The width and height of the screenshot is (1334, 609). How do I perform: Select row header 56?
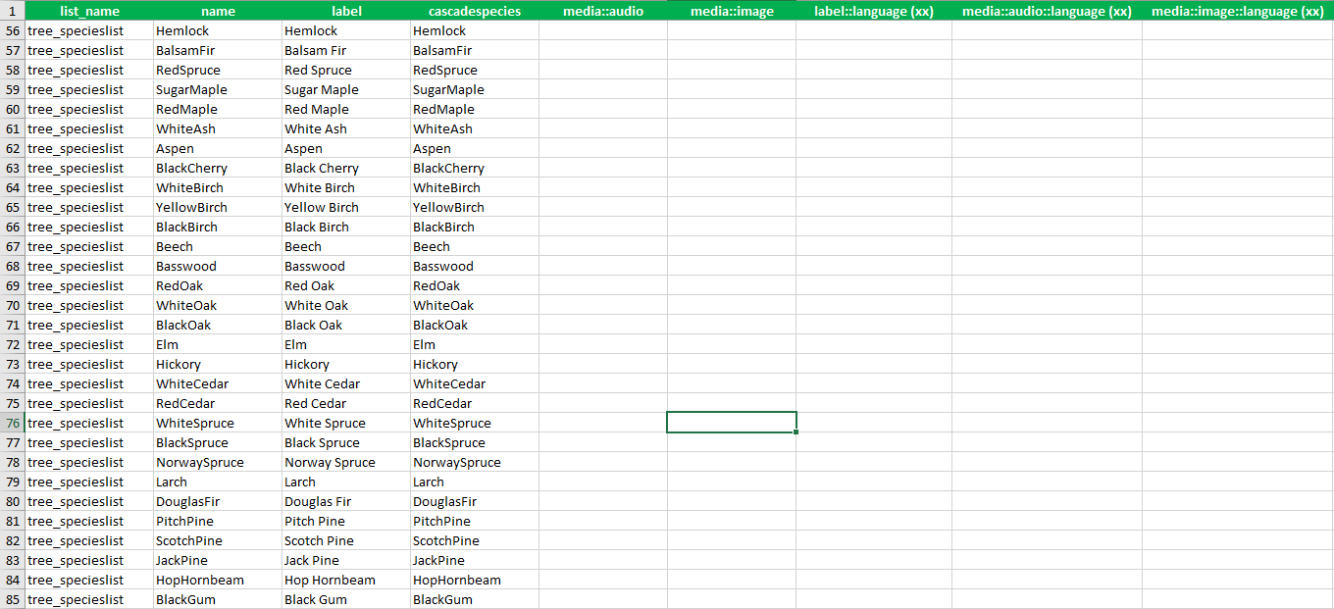click(13, 30)
